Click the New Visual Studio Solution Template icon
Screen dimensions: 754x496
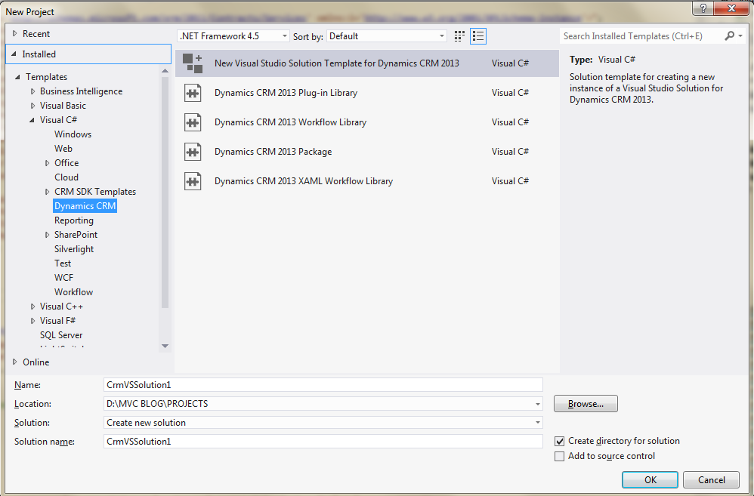pyautogui.click(x=193, y=63)
